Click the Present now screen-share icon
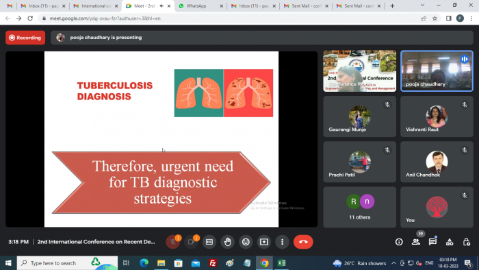Viewport: 479px width, 270px height. 264,242
